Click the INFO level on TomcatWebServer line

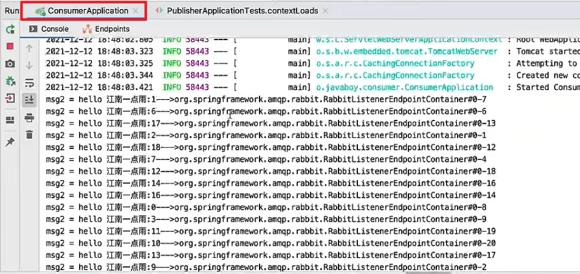click(172, 51)
